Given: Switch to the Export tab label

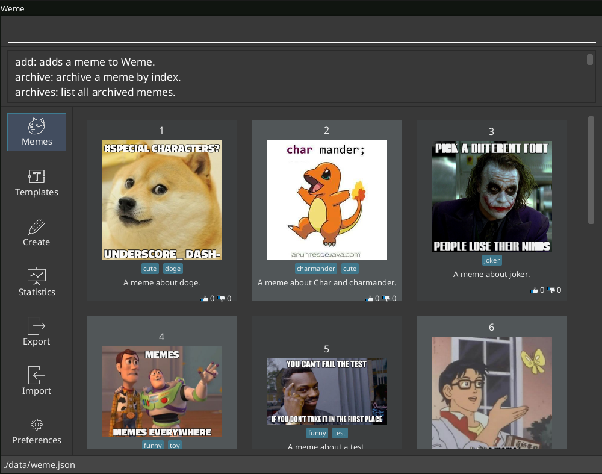Looking at the screenshot, I should 37,341.
